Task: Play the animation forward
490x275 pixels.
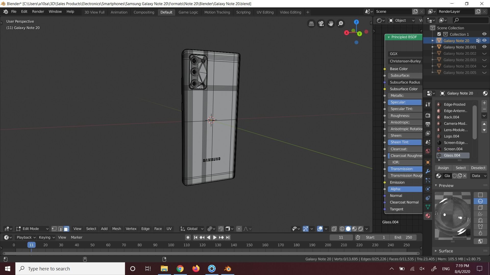Action: pyautogui.click(x=215, y=237)
